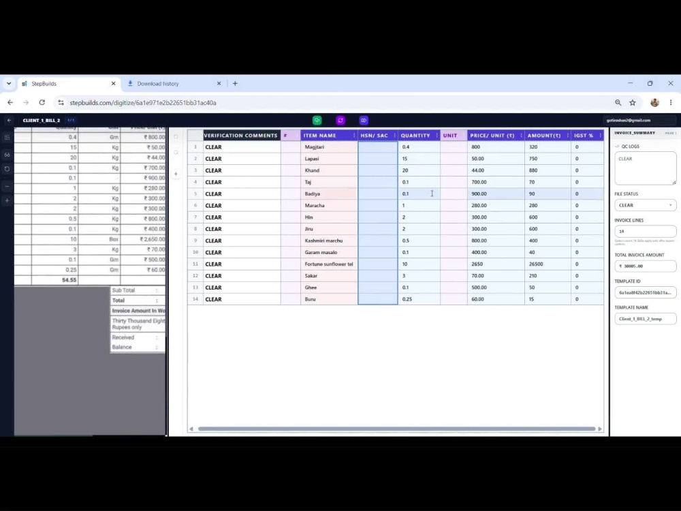Screen dimensions: 681x511
Task: Toggle the small checkbox left of table header
Action: tap(176, 136)
